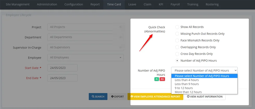
Task: Open the Report menu
Action: click(x=95, y=4)
